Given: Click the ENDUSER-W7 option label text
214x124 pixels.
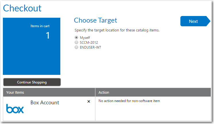Looking at the screenshot, I should click(90, 47).
